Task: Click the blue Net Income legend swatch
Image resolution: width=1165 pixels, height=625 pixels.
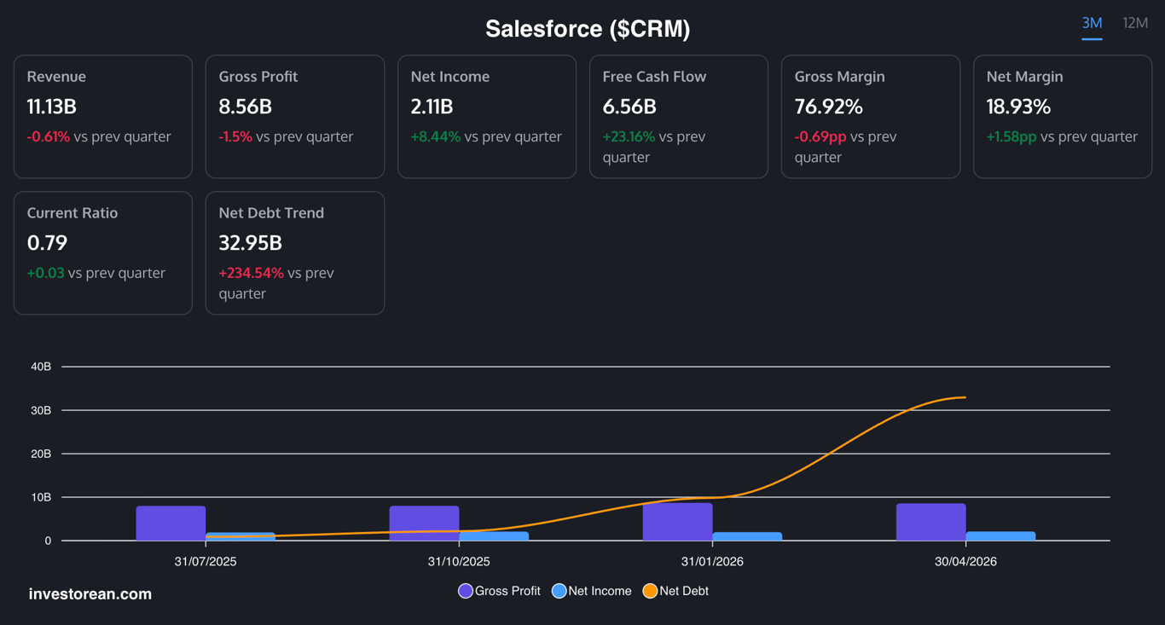Action: 559,591
